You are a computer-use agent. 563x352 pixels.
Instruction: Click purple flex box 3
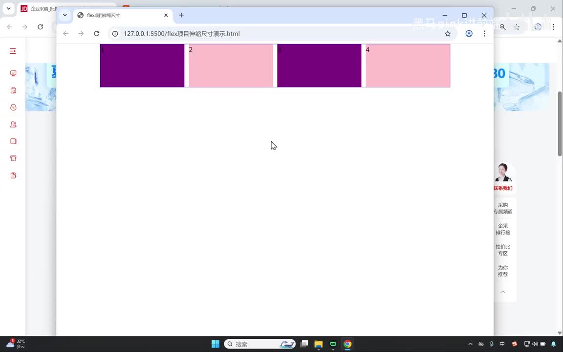tap(319, 66)
